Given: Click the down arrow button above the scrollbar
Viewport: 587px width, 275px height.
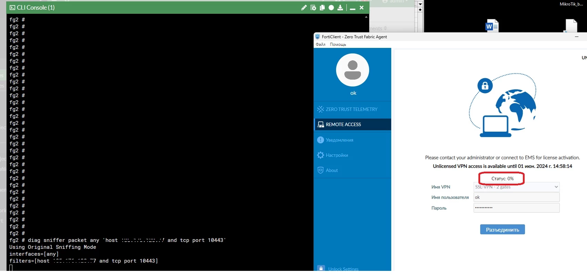Looking at the screenshot, I should point(420,4).
